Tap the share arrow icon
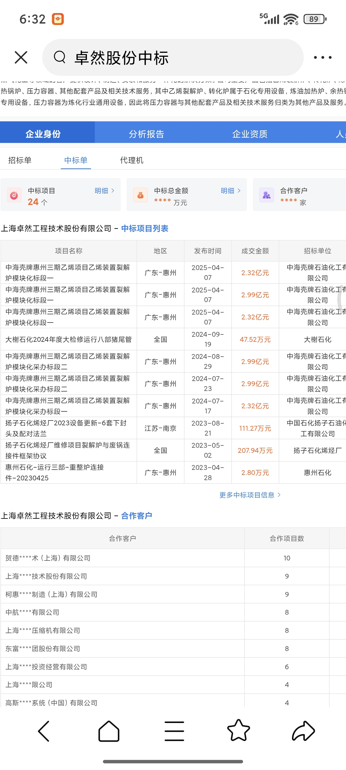346x770 pixels. (303, 731)
